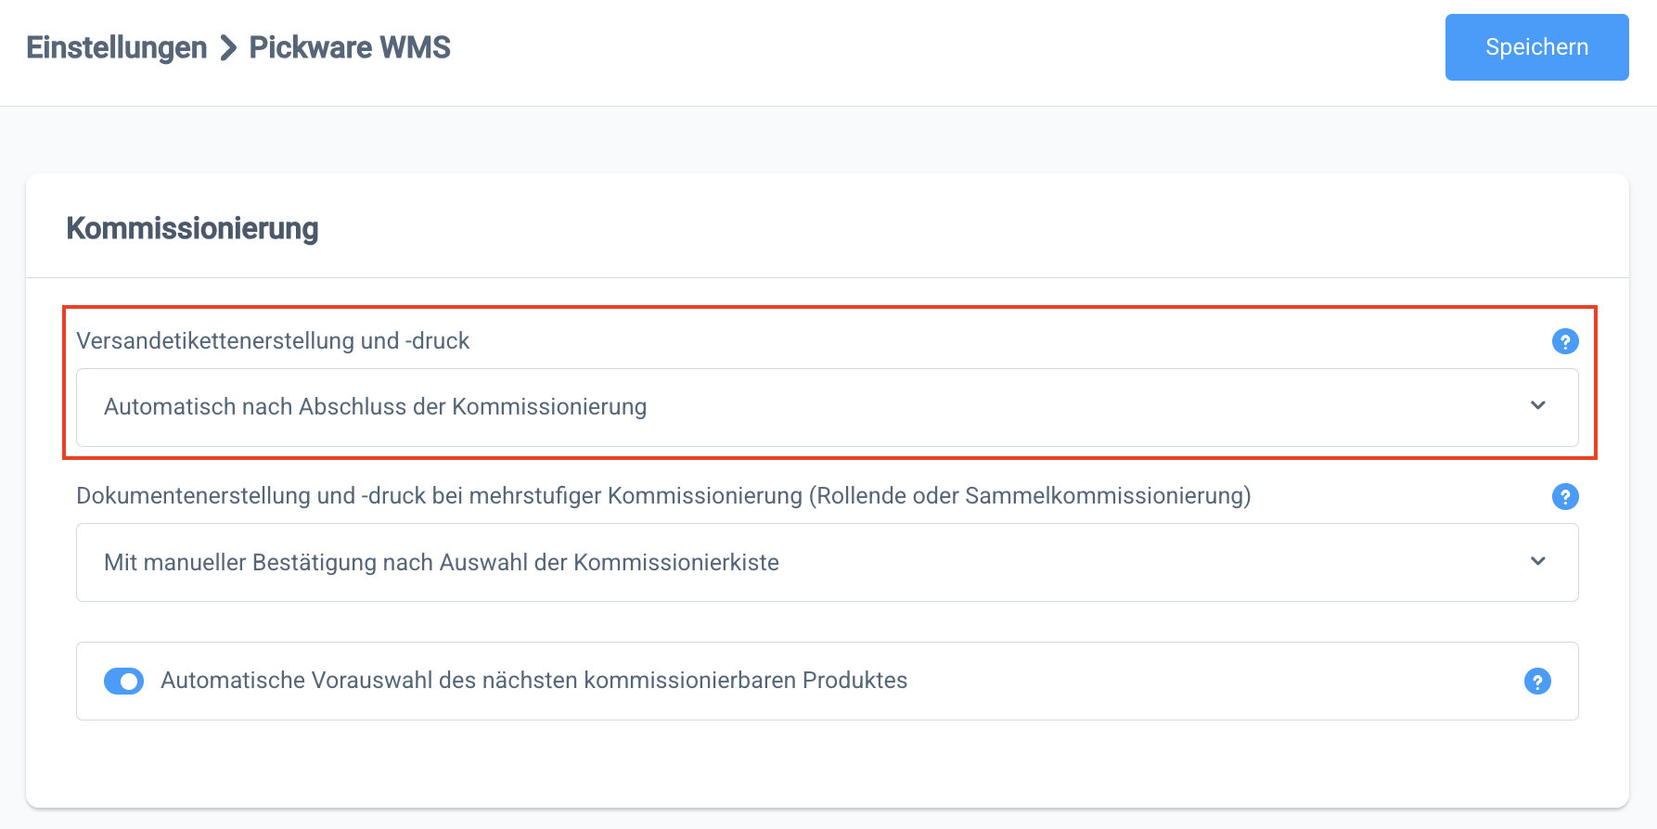
Task: Click the Dokumentenerstellung und -druck field label
Action: tap(663, 496)
